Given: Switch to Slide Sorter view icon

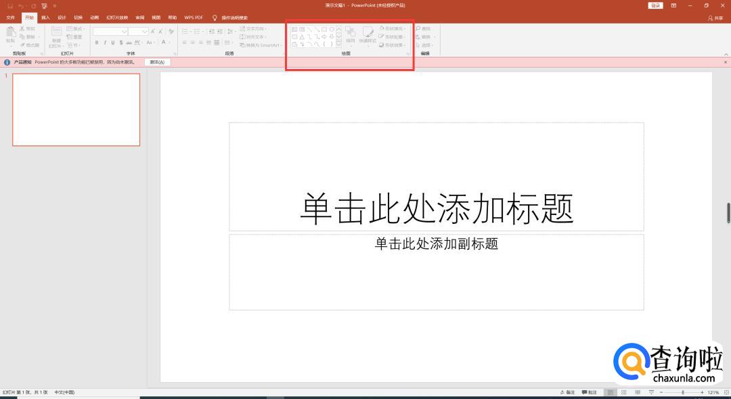Looking at the screenshot, I should [x=623, y=392].
